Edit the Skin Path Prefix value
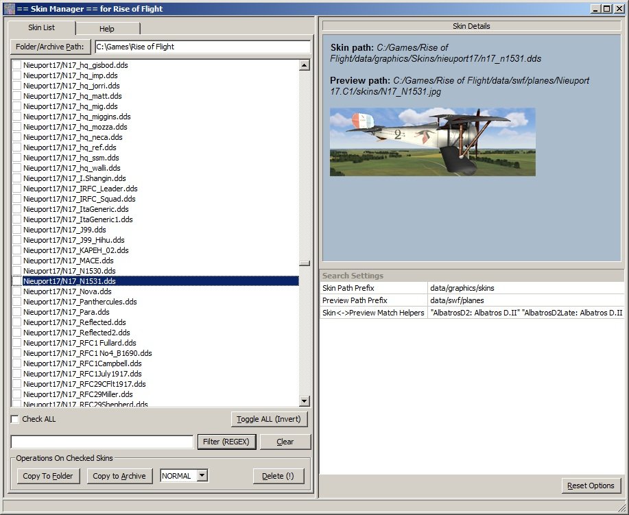The width and height of the screenshot is (629, 515). point(525,288)
